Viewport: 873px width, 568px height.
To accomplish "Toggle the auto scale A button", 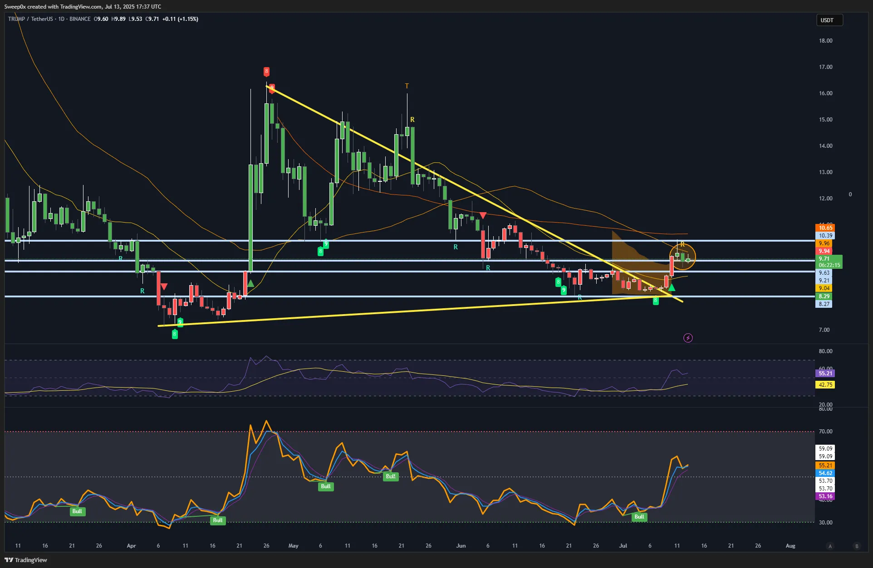I will [830, 546].
